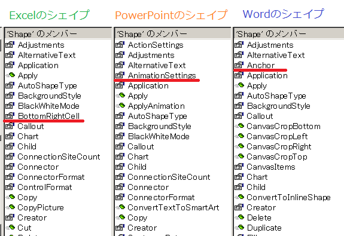This screenshot has height=236, width=344.
Task: Click the method icon beside ApplyAnimation
Action: click(x=120, y=106)
